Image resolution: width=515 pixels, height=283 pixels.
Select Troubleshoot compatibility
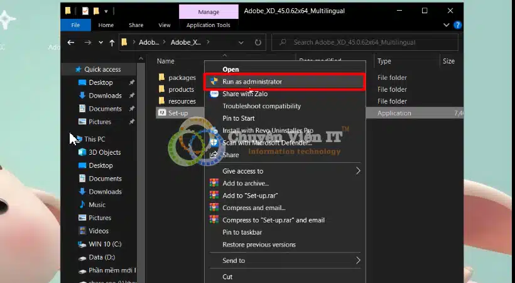coord(285,106)
